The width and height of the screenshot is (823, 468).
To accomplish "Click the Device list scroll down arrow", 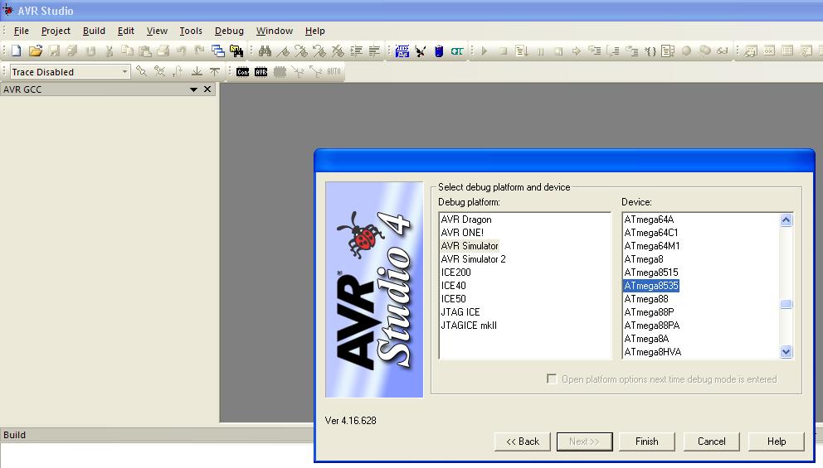I will [786, 352].
